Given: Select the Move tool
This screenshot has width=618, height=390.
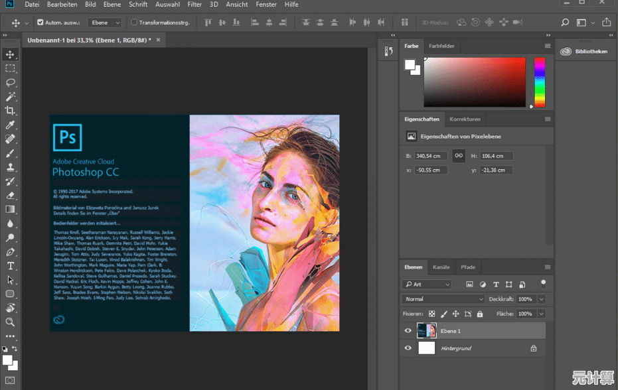Looking at the screenshot, I should coord(10,54).
